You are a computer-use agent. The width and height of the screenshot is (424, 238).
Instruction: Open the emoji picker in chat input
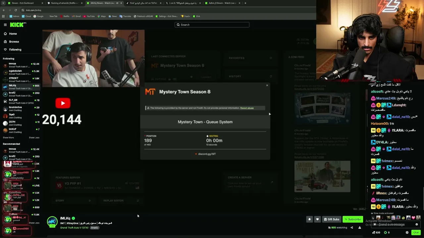[417, 224]
